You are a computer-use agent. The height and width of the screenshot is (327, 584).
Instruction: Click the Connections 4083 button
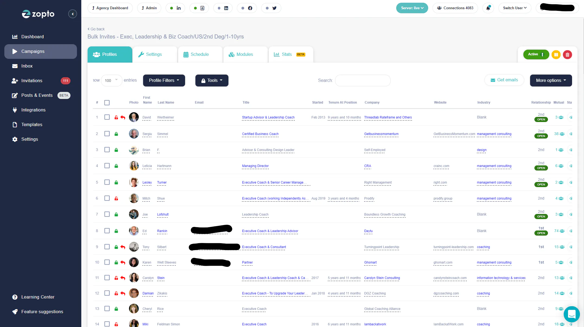click(x=455, y=8)
